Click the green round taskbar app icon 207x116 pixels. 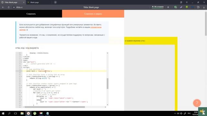point(35,113)
